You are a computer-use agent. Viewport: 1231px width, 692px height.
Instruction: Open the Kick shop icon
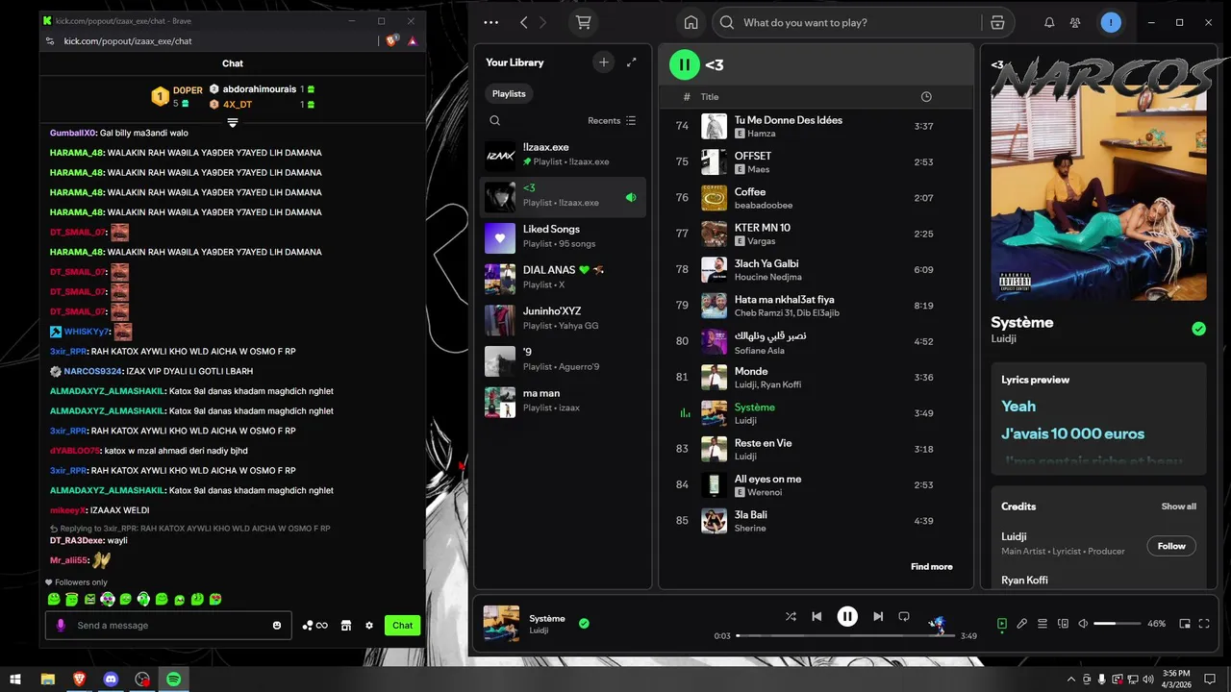pyautogui.click(x=346, y=626)
